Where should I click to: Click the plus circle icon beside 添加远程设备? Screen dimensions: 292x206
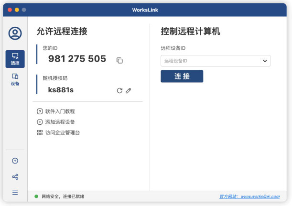click(40, 122)
